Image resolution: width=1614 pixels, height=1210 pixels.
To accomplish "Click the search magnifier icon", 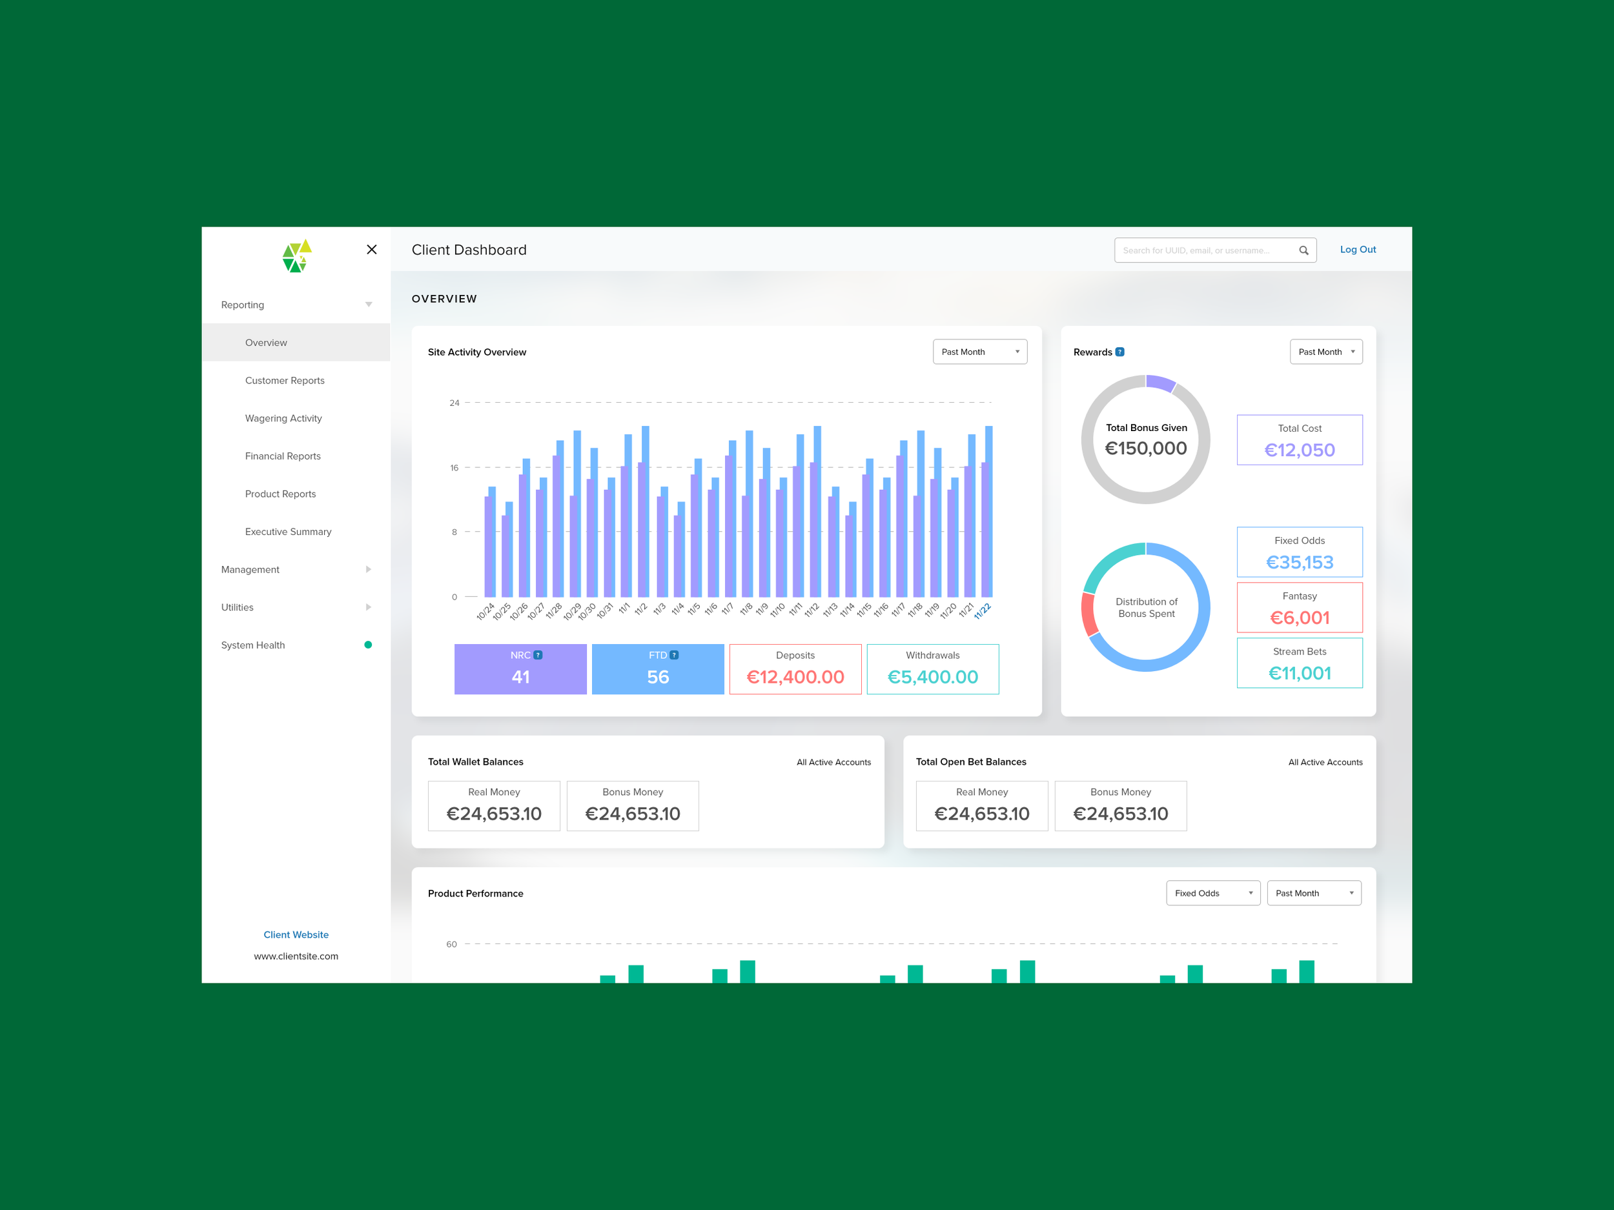I will 1304,250.
